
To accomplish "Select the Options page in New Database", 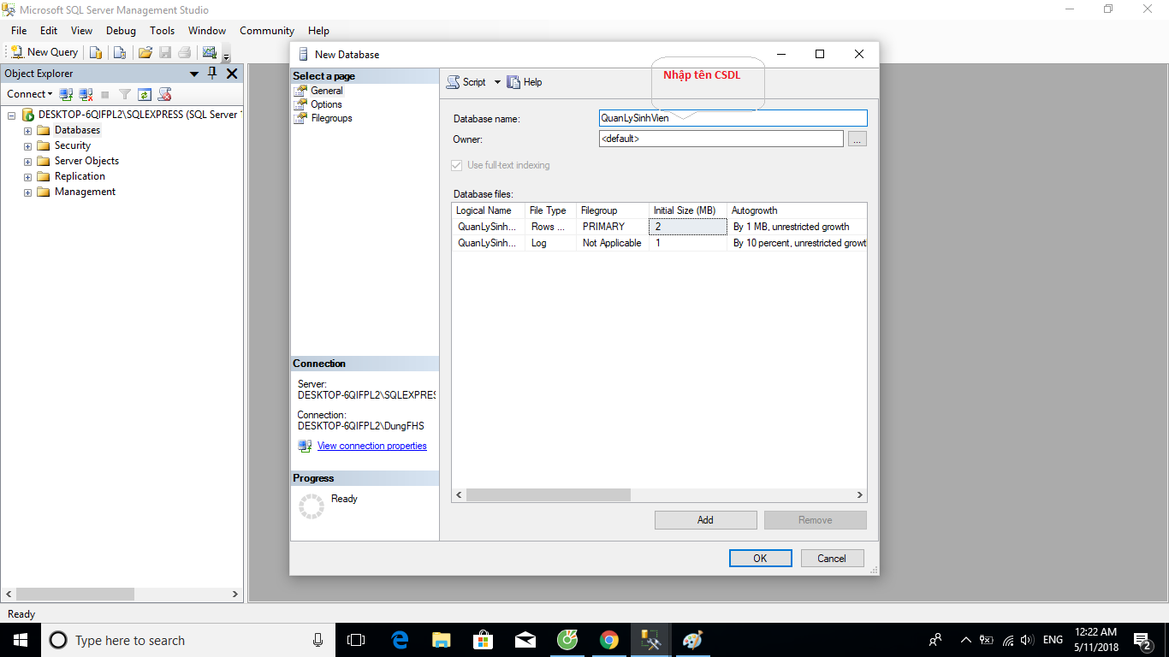I will [326, 104].
